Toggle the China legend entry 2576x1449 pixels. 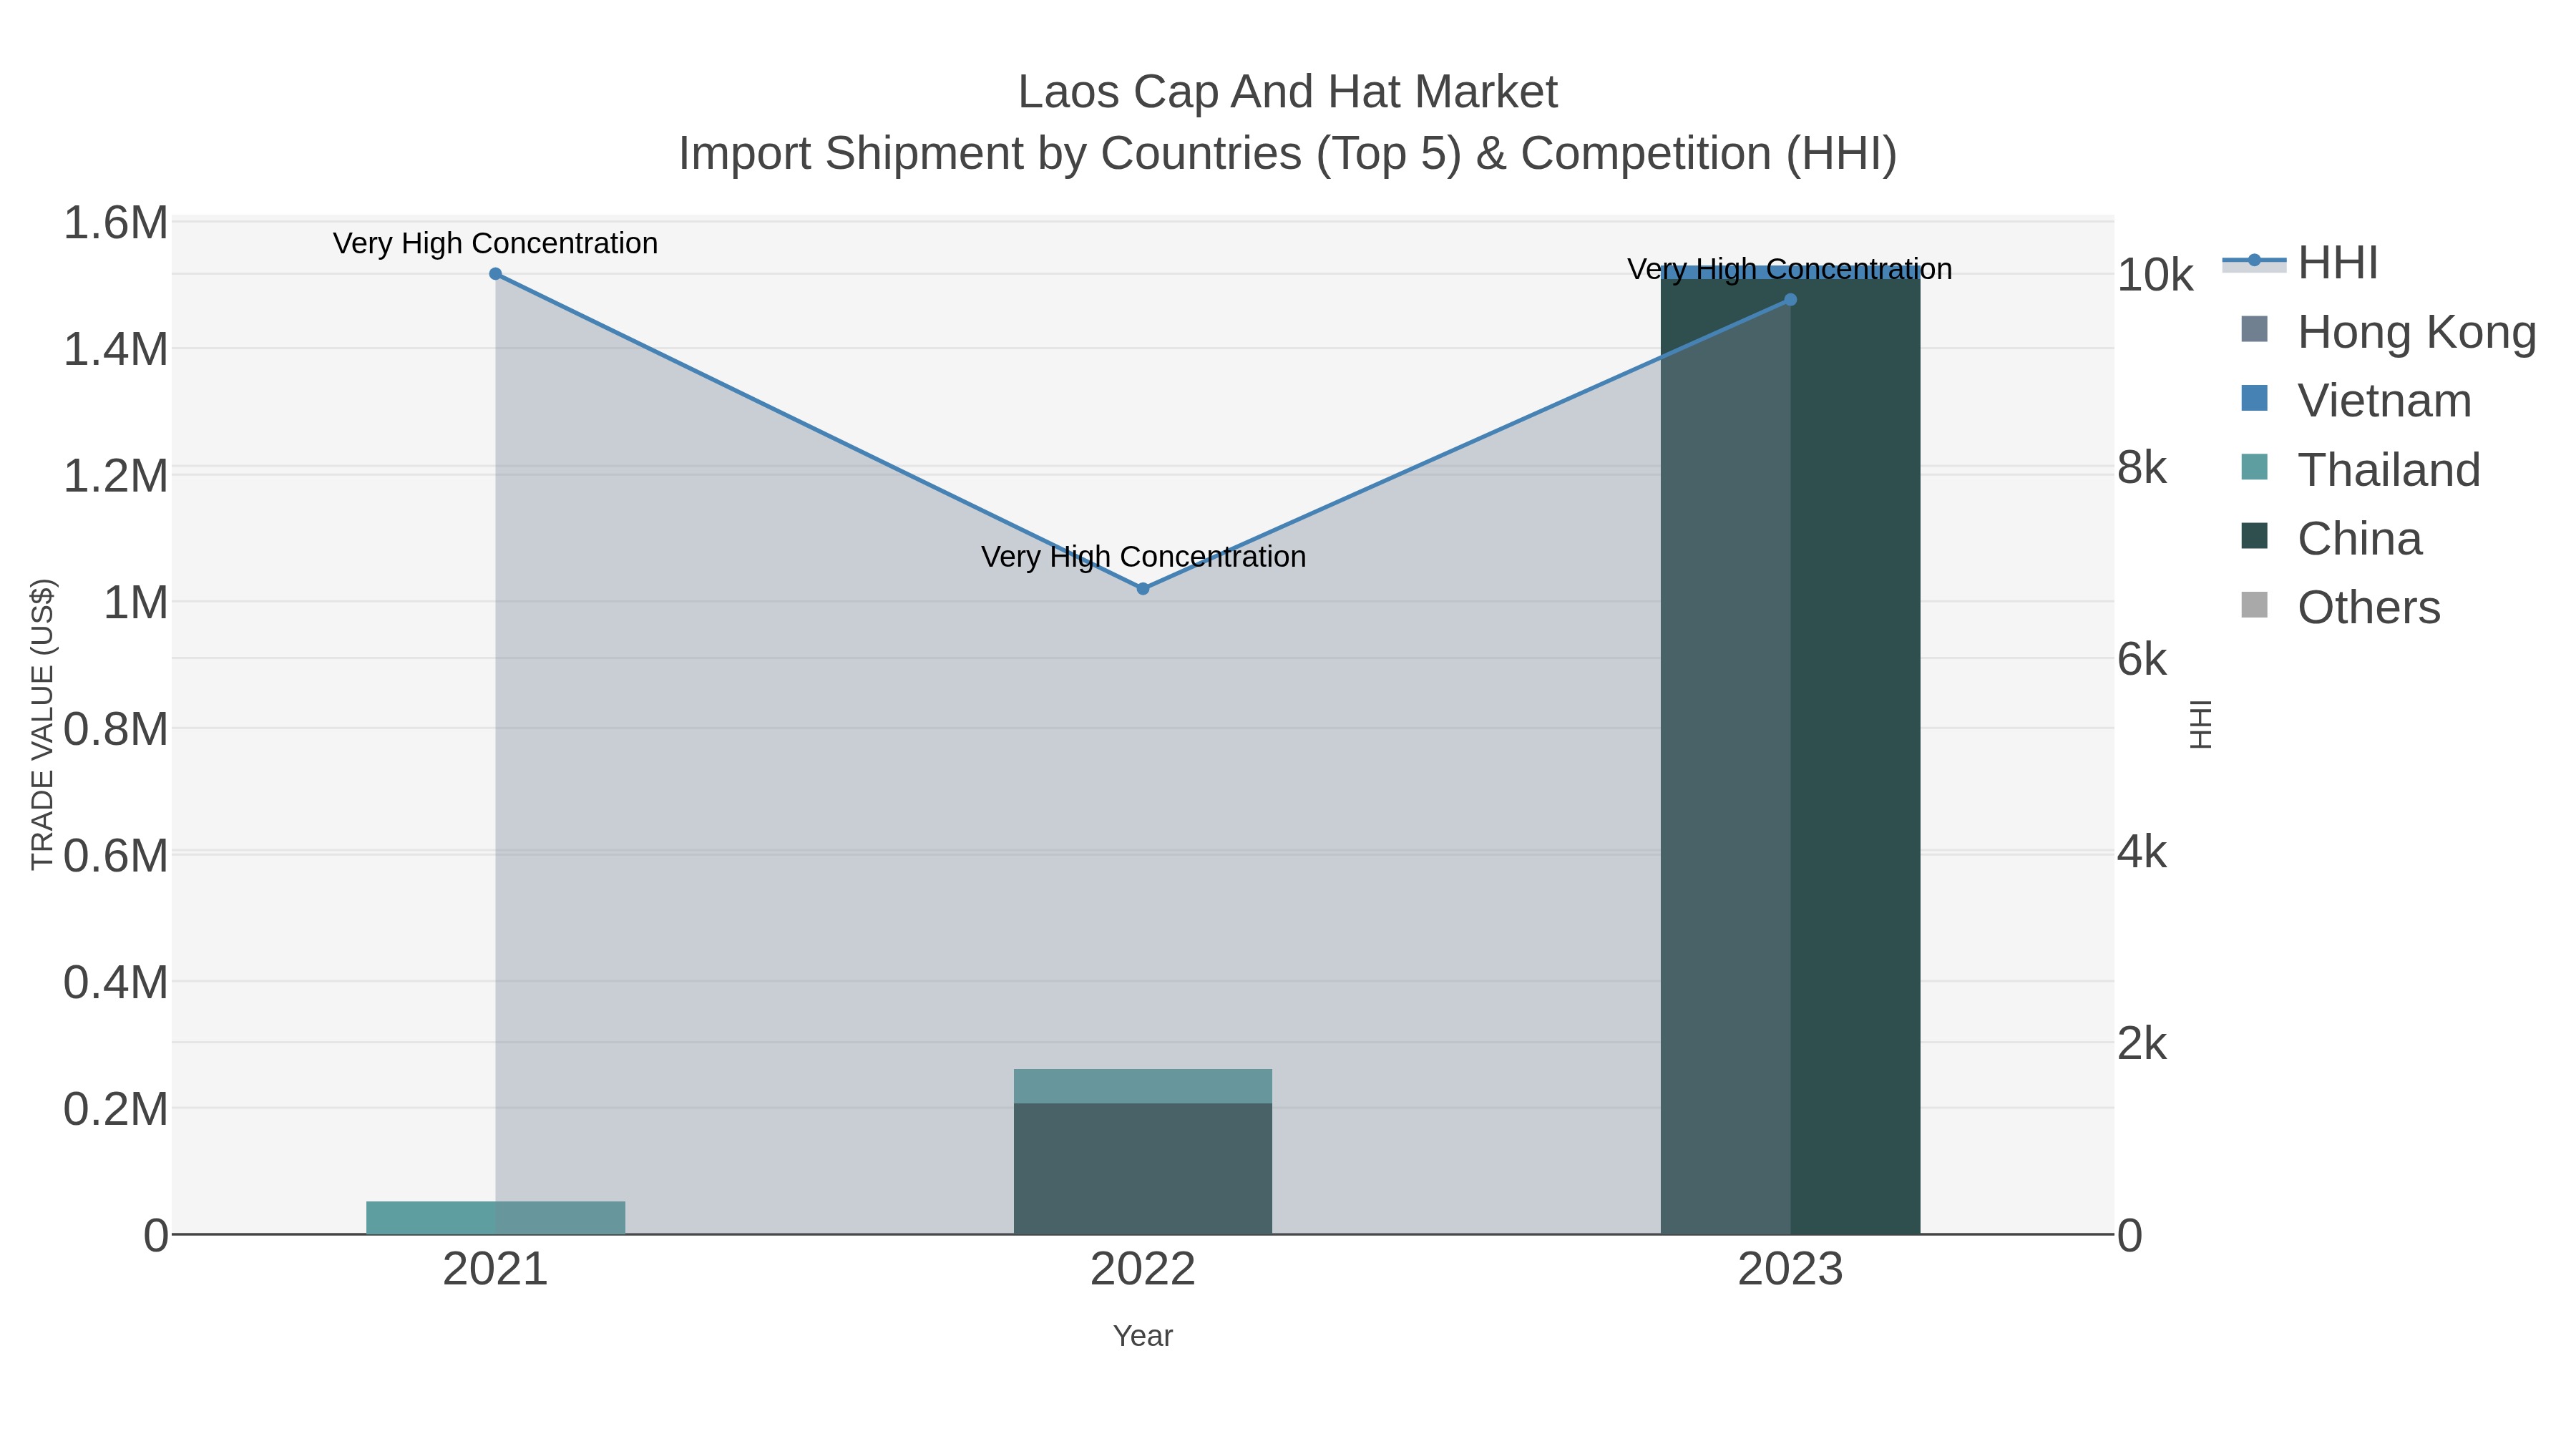[x=2331, y=538]
